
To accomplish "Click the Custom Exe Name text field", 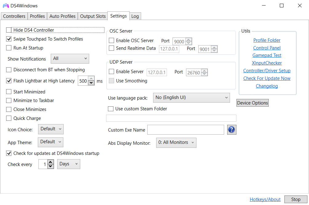I will pos(186,130).
